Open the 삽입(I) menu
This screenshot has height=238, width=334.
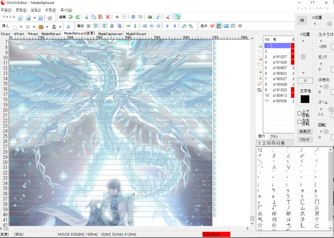click(36, 10)
